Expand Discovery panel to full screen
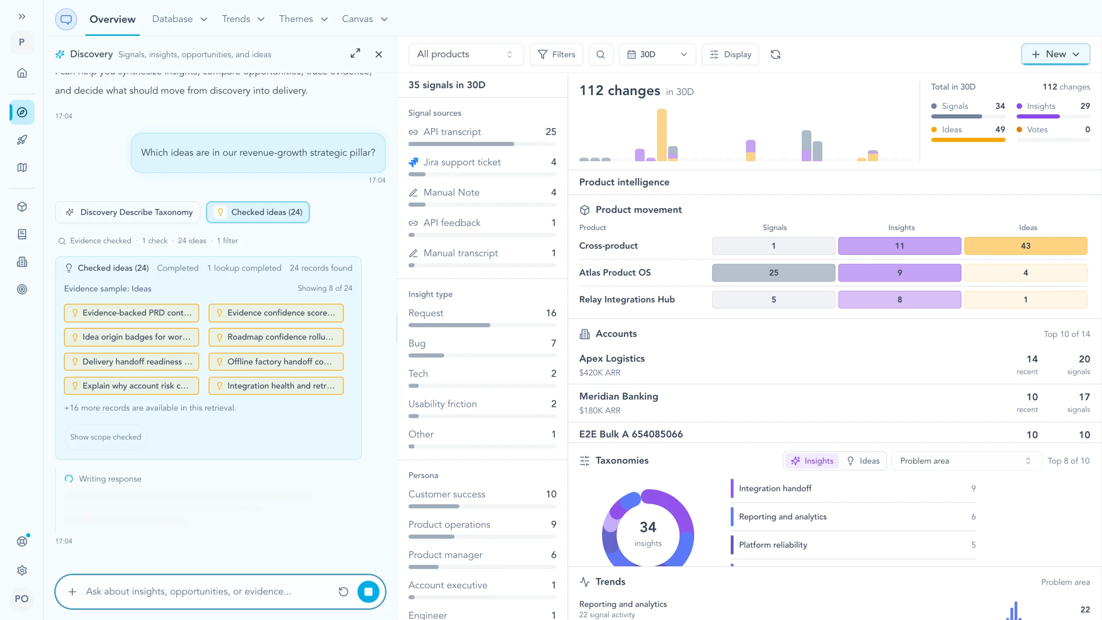The height and width of the screenshot is (620, 1102). pos(355,54)
